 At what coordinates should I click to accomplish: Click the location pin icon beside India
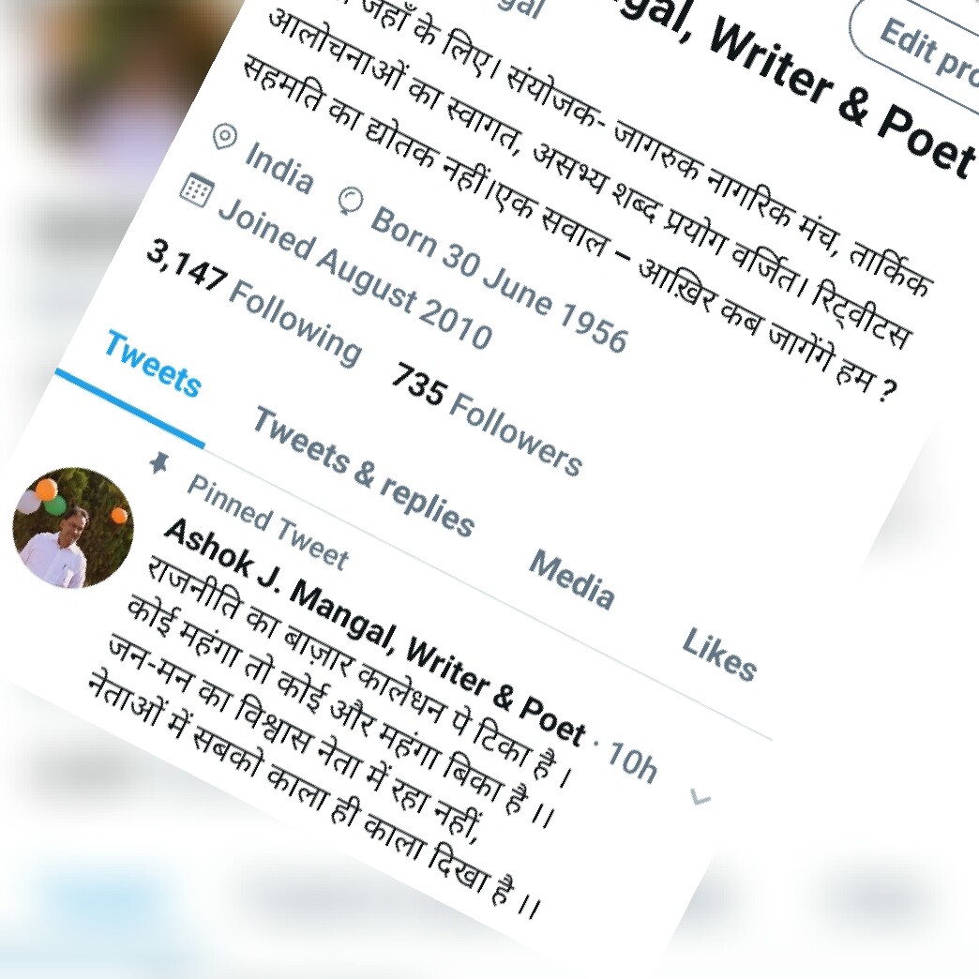point(224,137)
